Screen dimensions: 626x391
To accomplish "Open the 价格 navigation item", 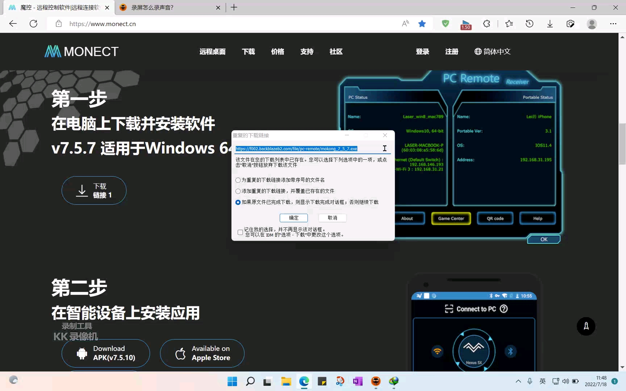I will [278, 52].
